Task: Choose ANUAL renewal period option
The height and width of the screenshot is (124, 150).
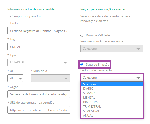Action: point(112,116)
